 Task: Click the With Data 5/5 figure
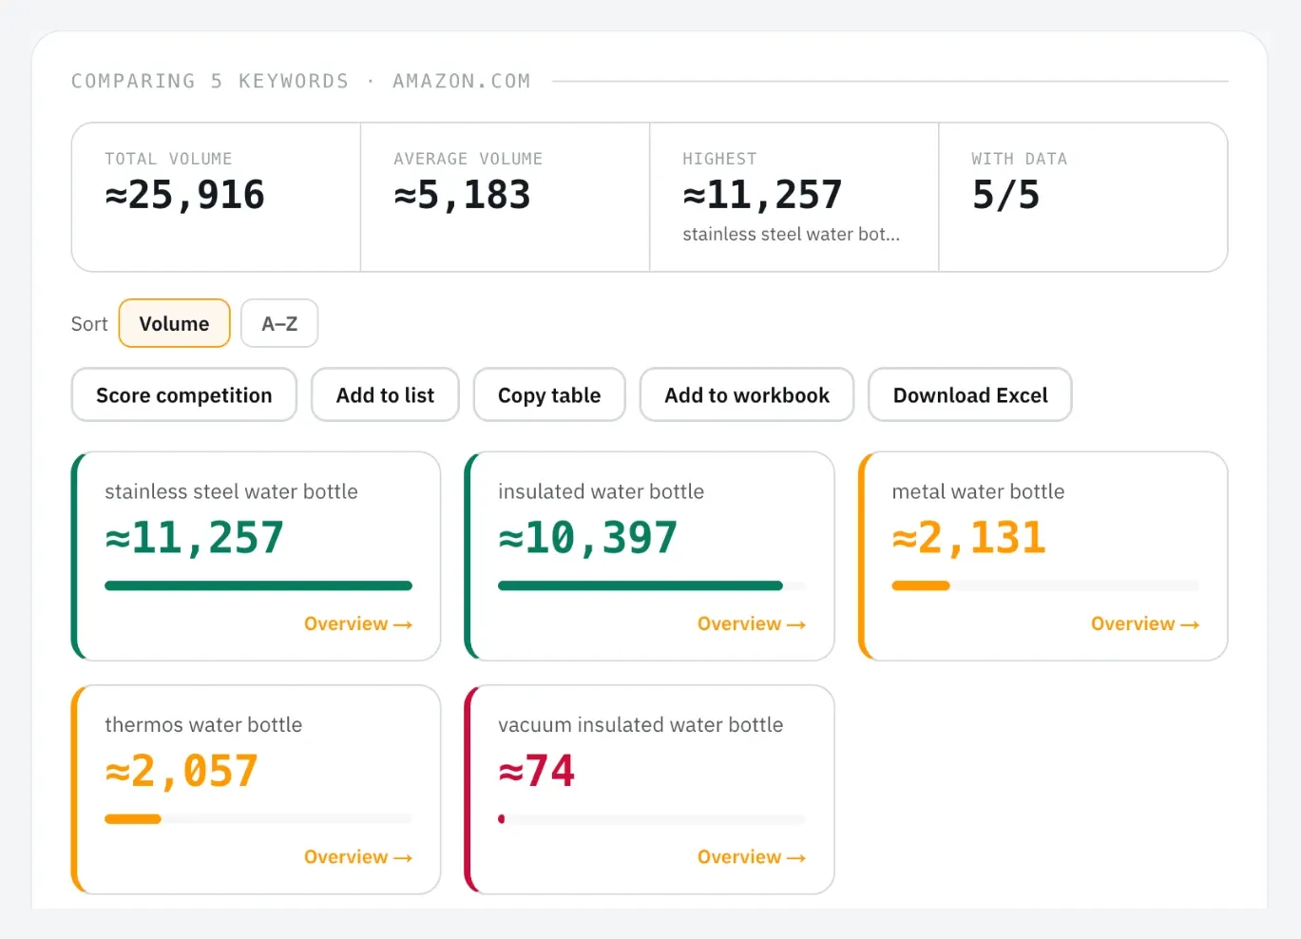[1005, 195]
